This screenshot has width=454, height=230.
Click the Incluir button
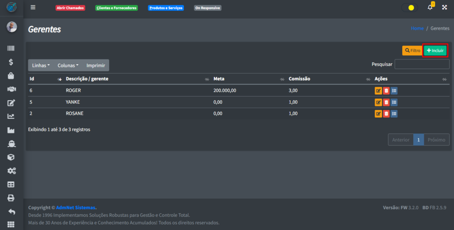(x=435, y=51)
